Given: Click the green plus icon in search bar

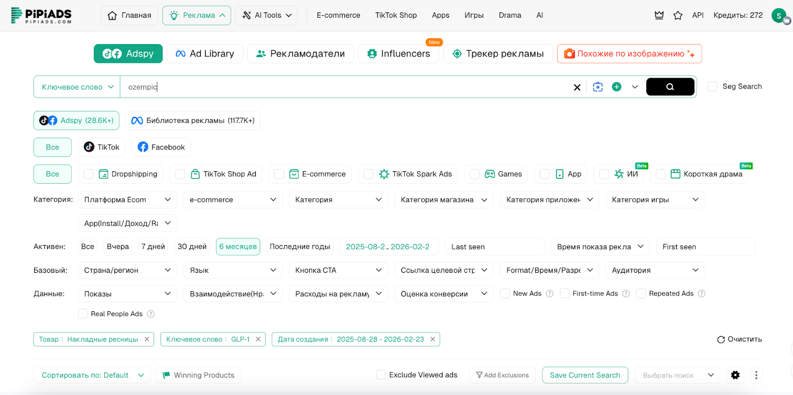Looking at the screenshot, I should pos(617,87).
